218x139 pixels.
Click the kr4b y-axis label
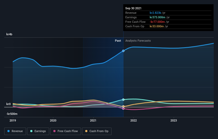click(9, 34)
